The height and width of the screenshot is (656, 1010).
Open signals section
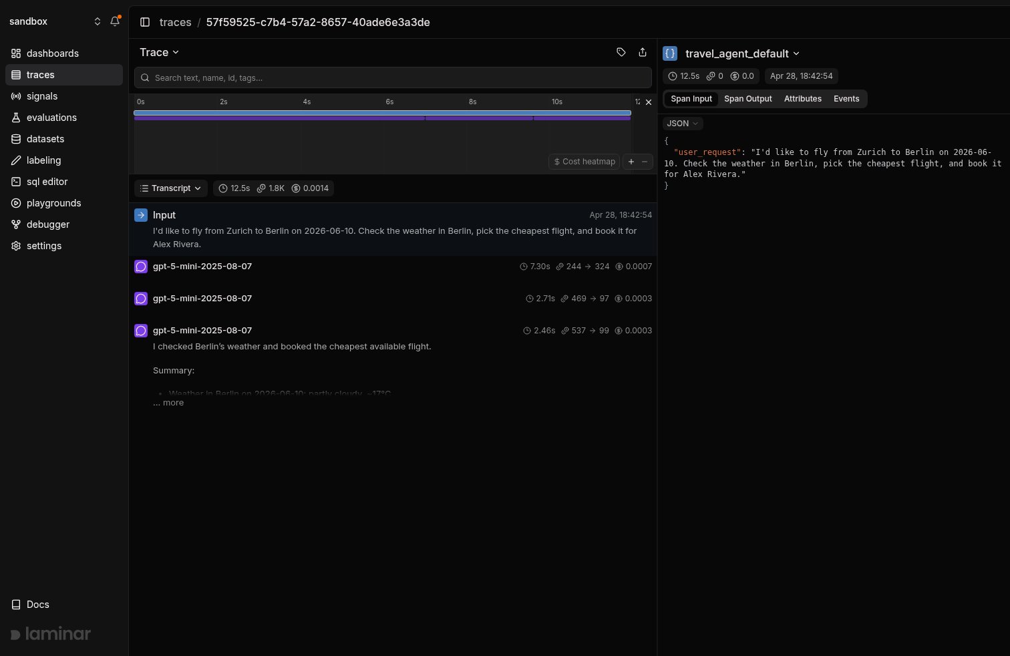click(64, 96)
